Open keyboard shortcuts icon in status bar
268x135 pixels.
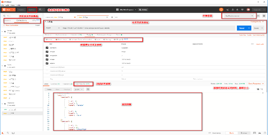[x=260, y=133]
